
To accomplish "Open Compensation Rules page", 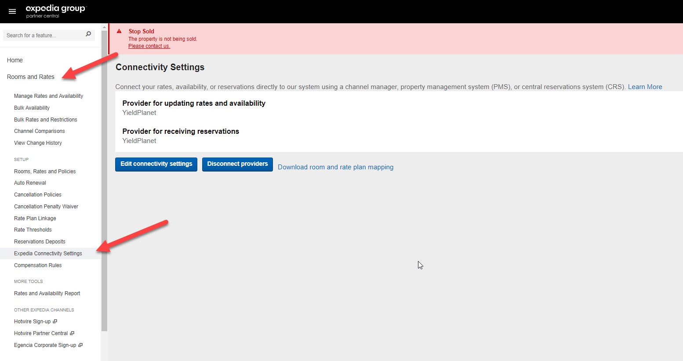I will coord(38,265).
